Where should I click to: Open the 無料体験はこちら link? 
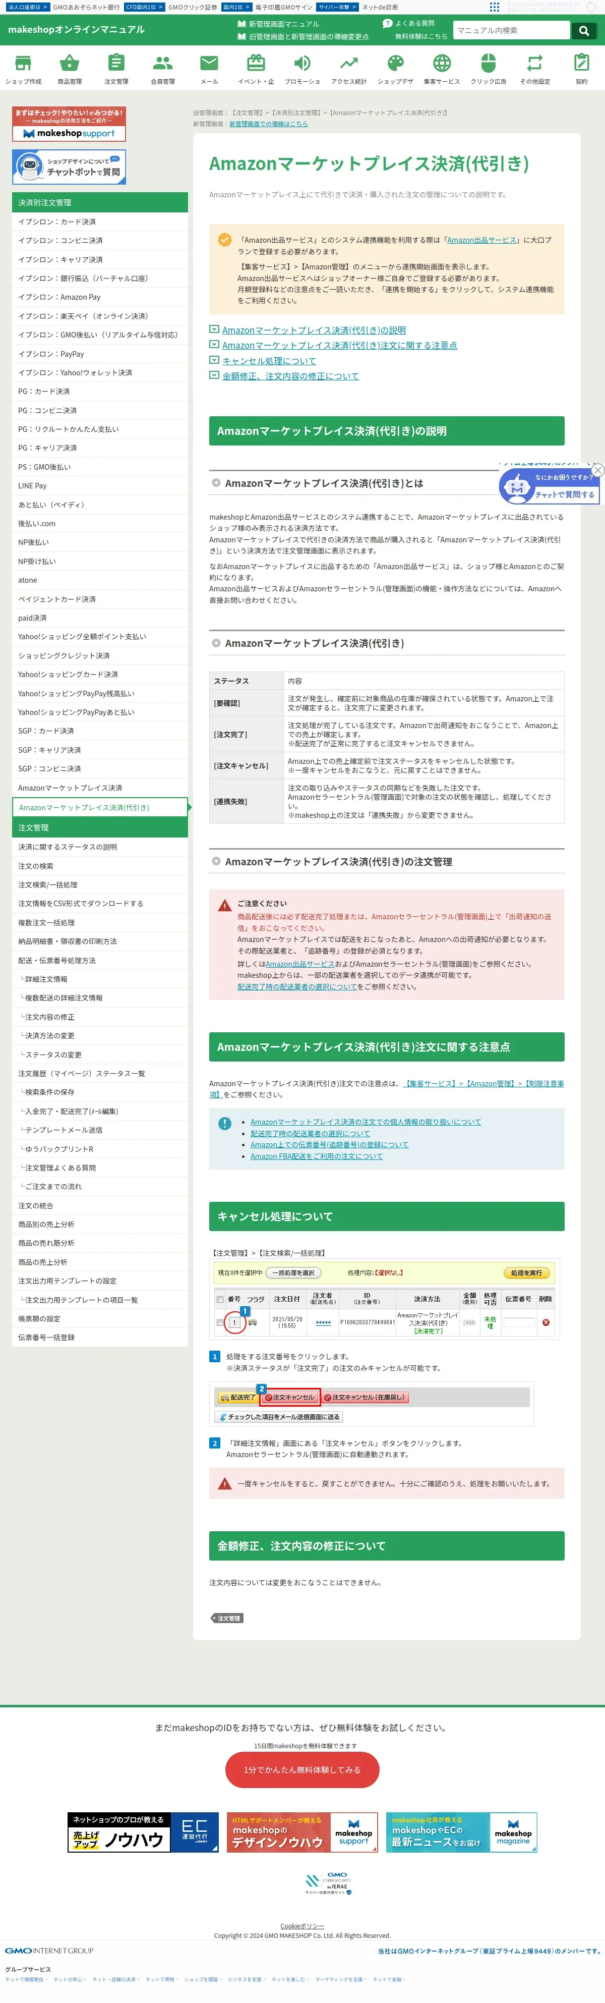pos(421,36)
